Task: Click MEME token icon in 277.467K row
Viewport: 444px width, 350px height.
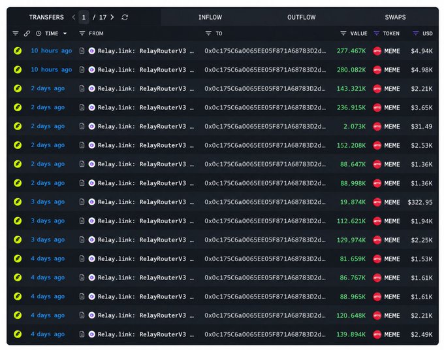Action: [377, 51]
